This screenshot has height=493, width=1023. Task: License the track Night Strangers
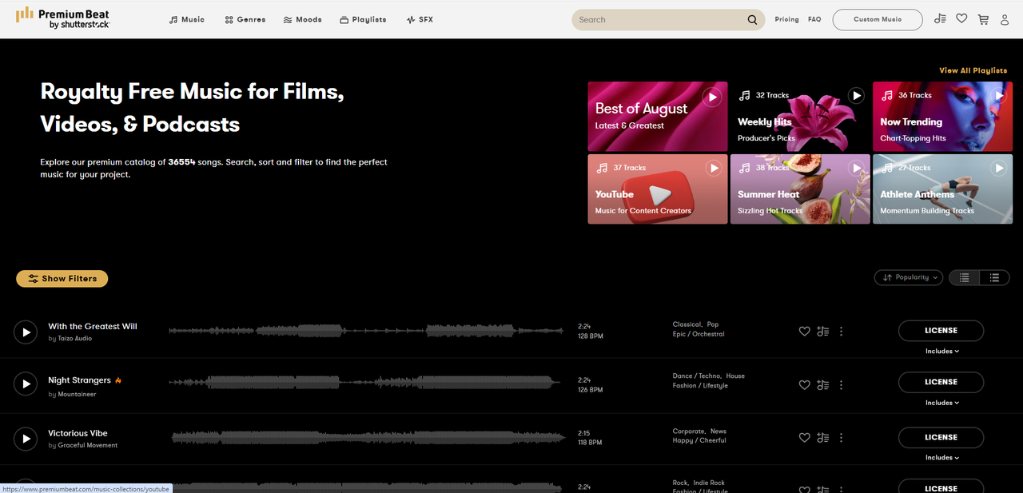coord(941,382)
